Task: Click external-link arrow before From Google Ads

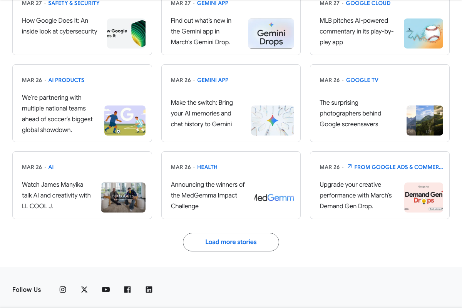Action: (x=350, y=167)
